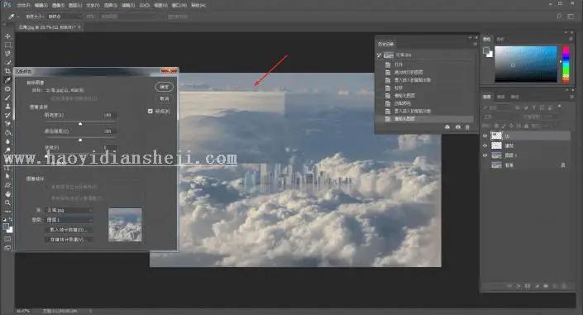
Task: Hide the 建筑 layer
Action: [485, 146]
